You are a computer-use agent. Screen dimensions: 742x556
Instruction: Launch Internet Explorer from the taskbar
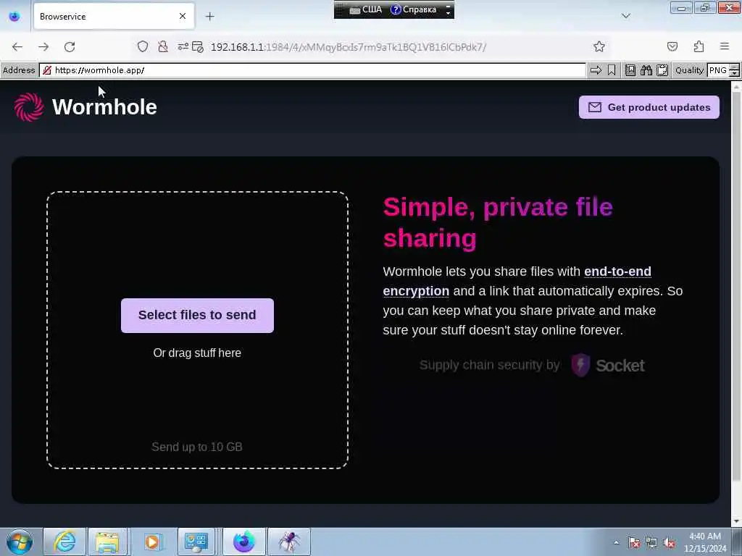tap(64, 542)
